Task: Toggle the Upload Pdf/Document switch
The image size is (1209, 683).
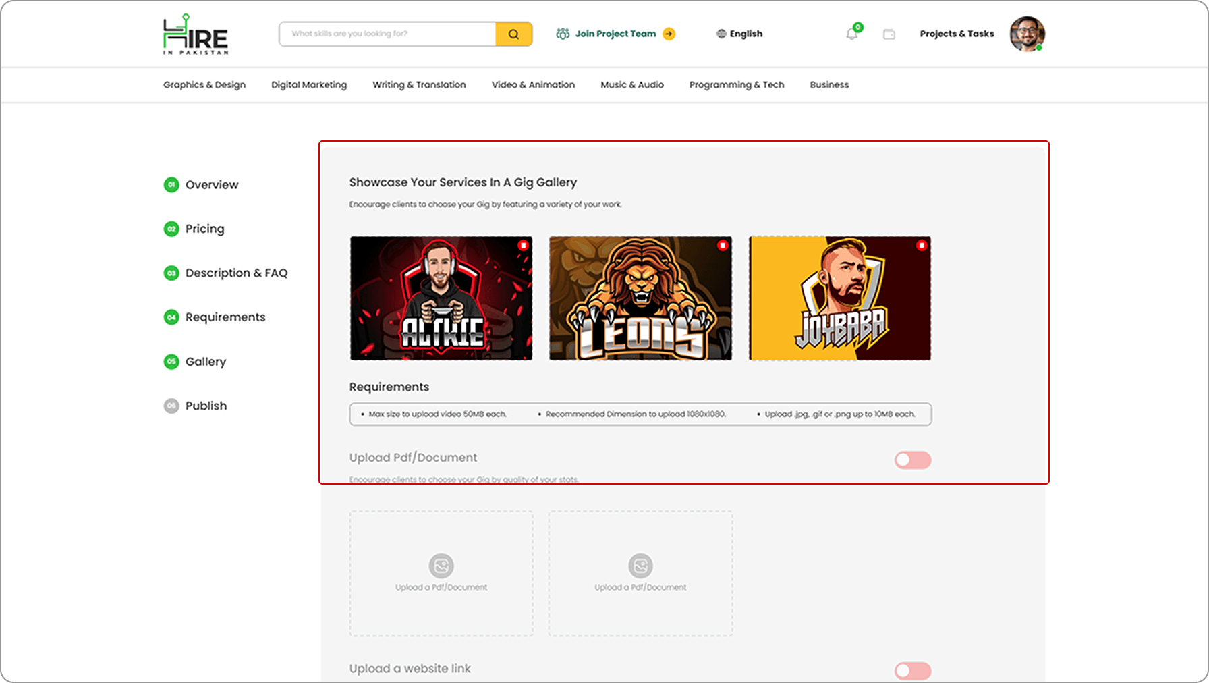Action: 913,460
